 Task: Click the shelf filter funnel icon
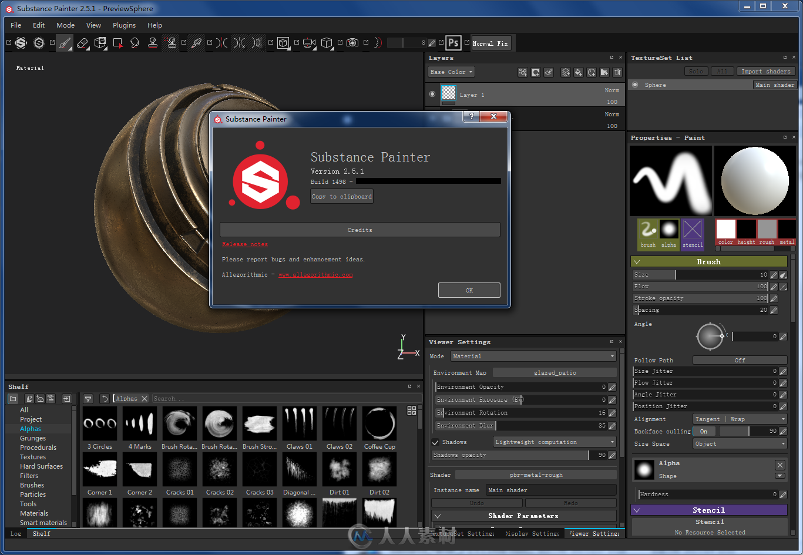88,399
